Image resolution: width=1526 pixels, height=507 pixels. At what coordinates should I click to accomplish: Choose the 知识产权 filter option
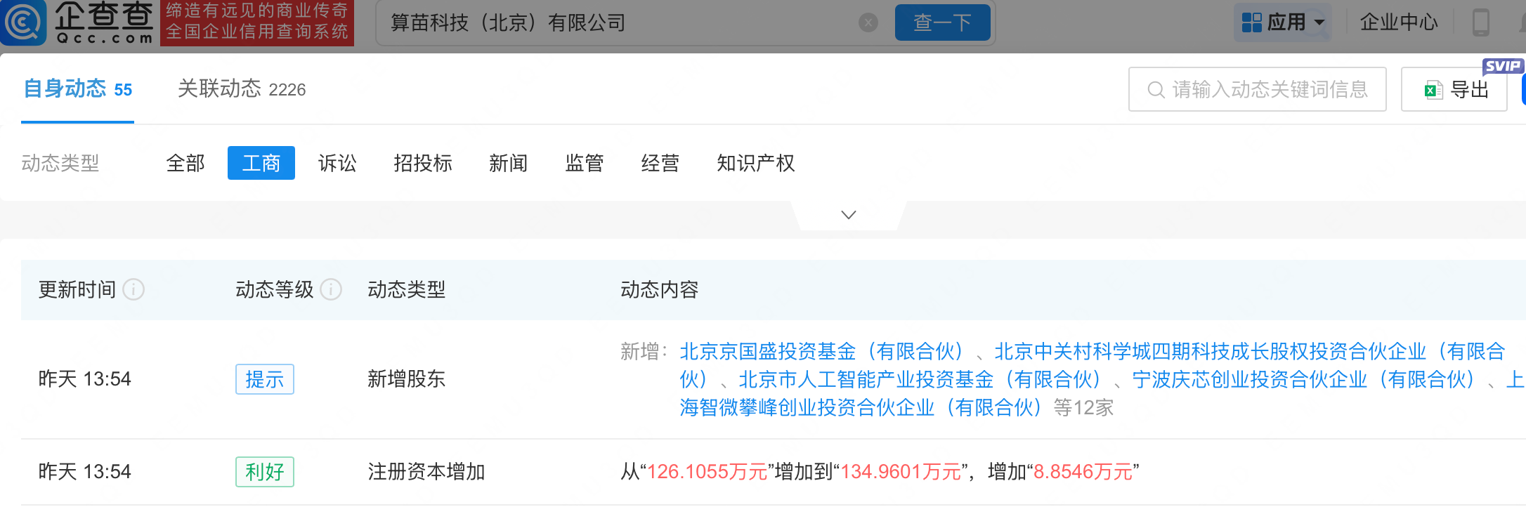[755, 163]
